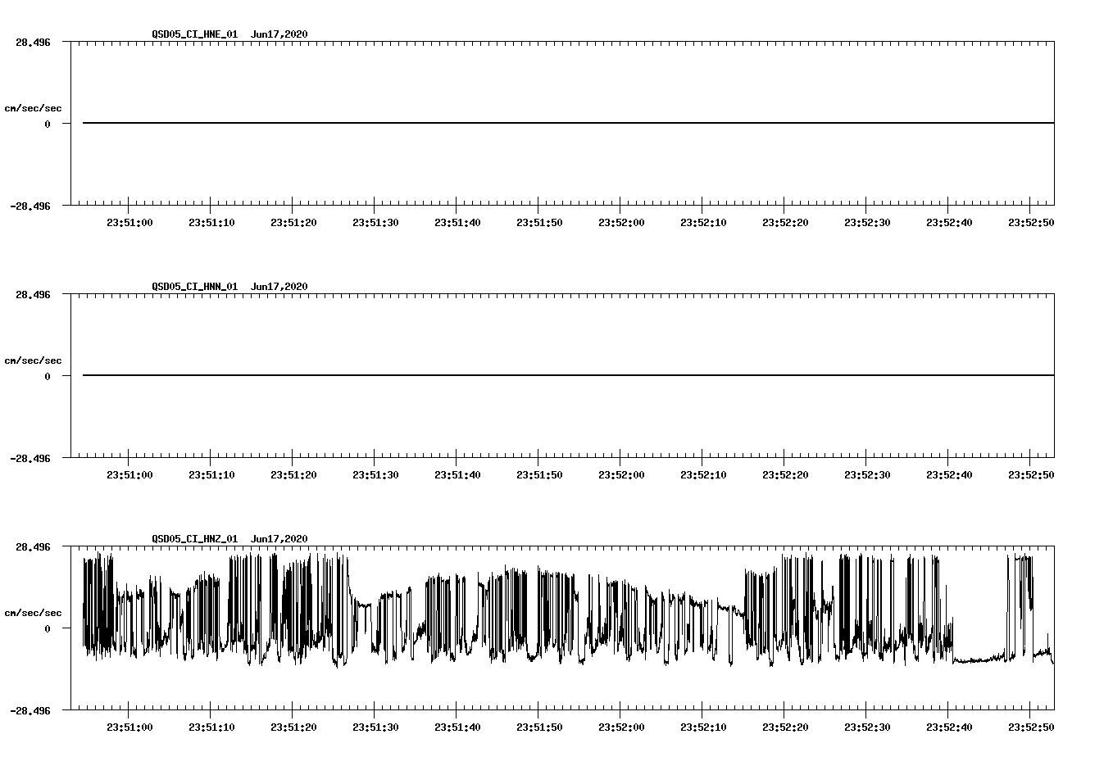
Task: Click the -28.496 lower limit of HNN plot
Action: click(x=30, y=459)
